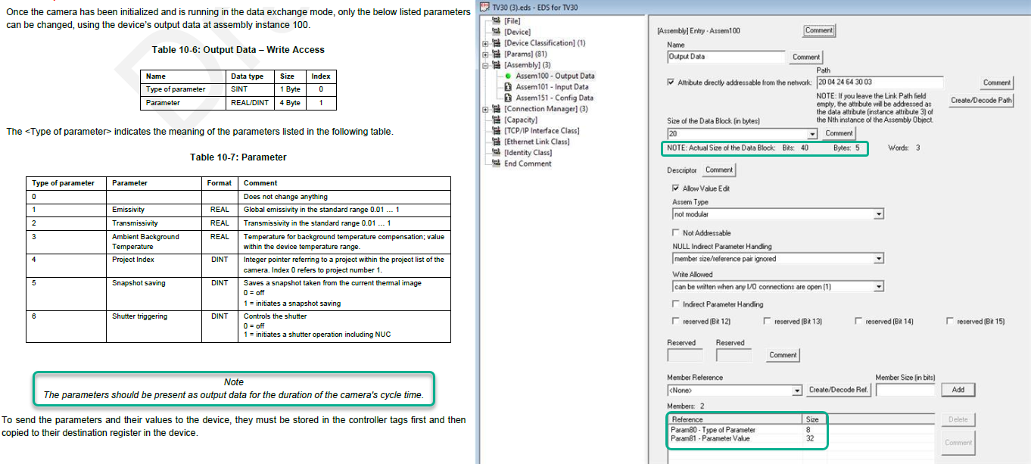
Task: Click the [Device] section icon in tree
Action: [497, 32]
